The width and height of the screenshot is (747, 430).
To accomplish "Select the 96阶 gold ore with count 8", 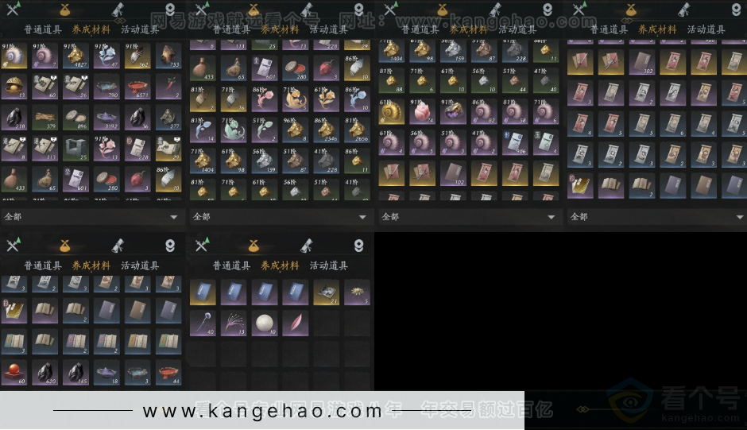I will (295, 130).
